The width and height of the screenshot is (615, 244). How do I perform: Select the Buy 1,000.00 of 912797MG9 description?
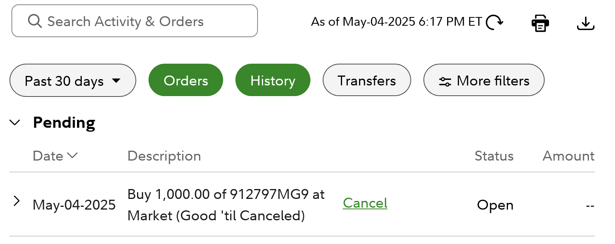[226, 205]
